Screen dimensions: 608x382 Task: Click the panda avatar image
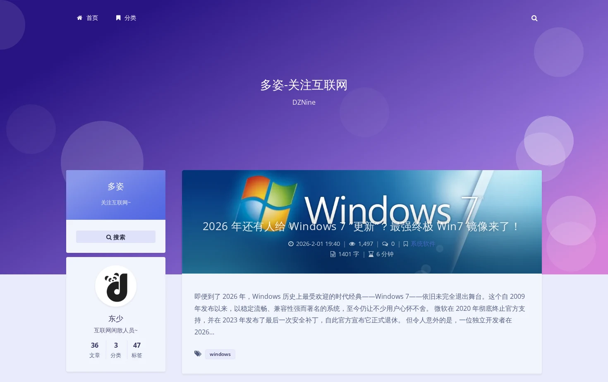[x=116, y=286]
